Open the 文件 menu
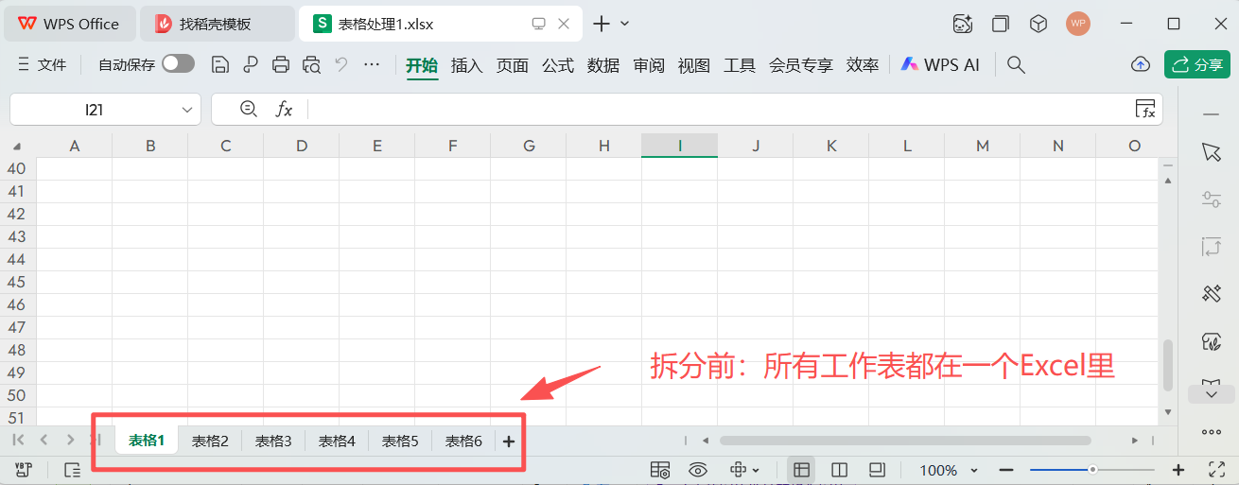Viewport: 1239px width, 485px height. pyautogui.click(x=43, y=64)
